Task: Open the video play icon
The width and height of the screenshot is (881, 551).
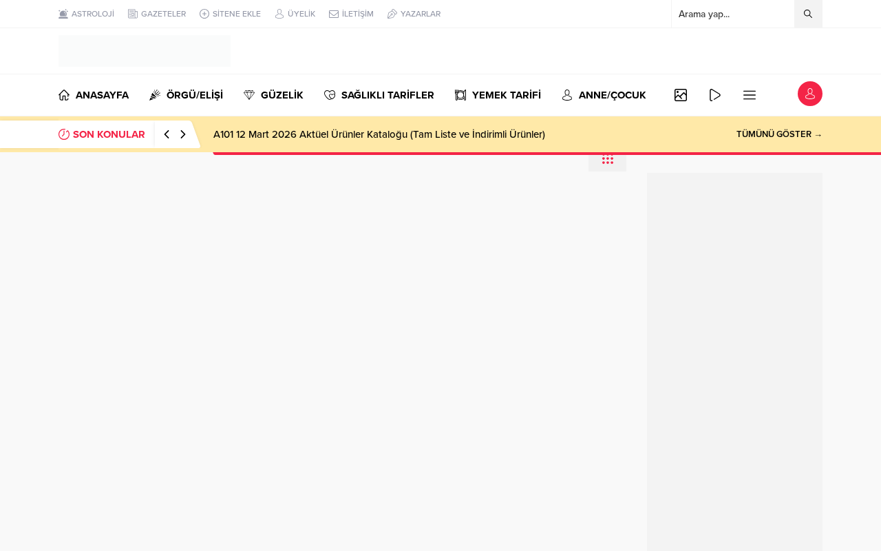Action: pos(715,95)
